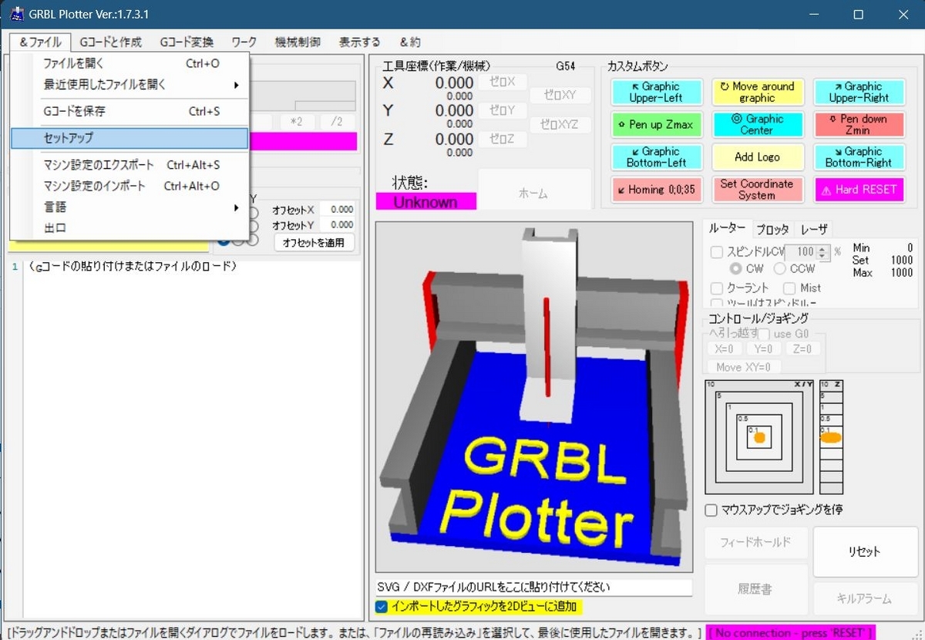Open the ワーク menu

click(244, 42)
